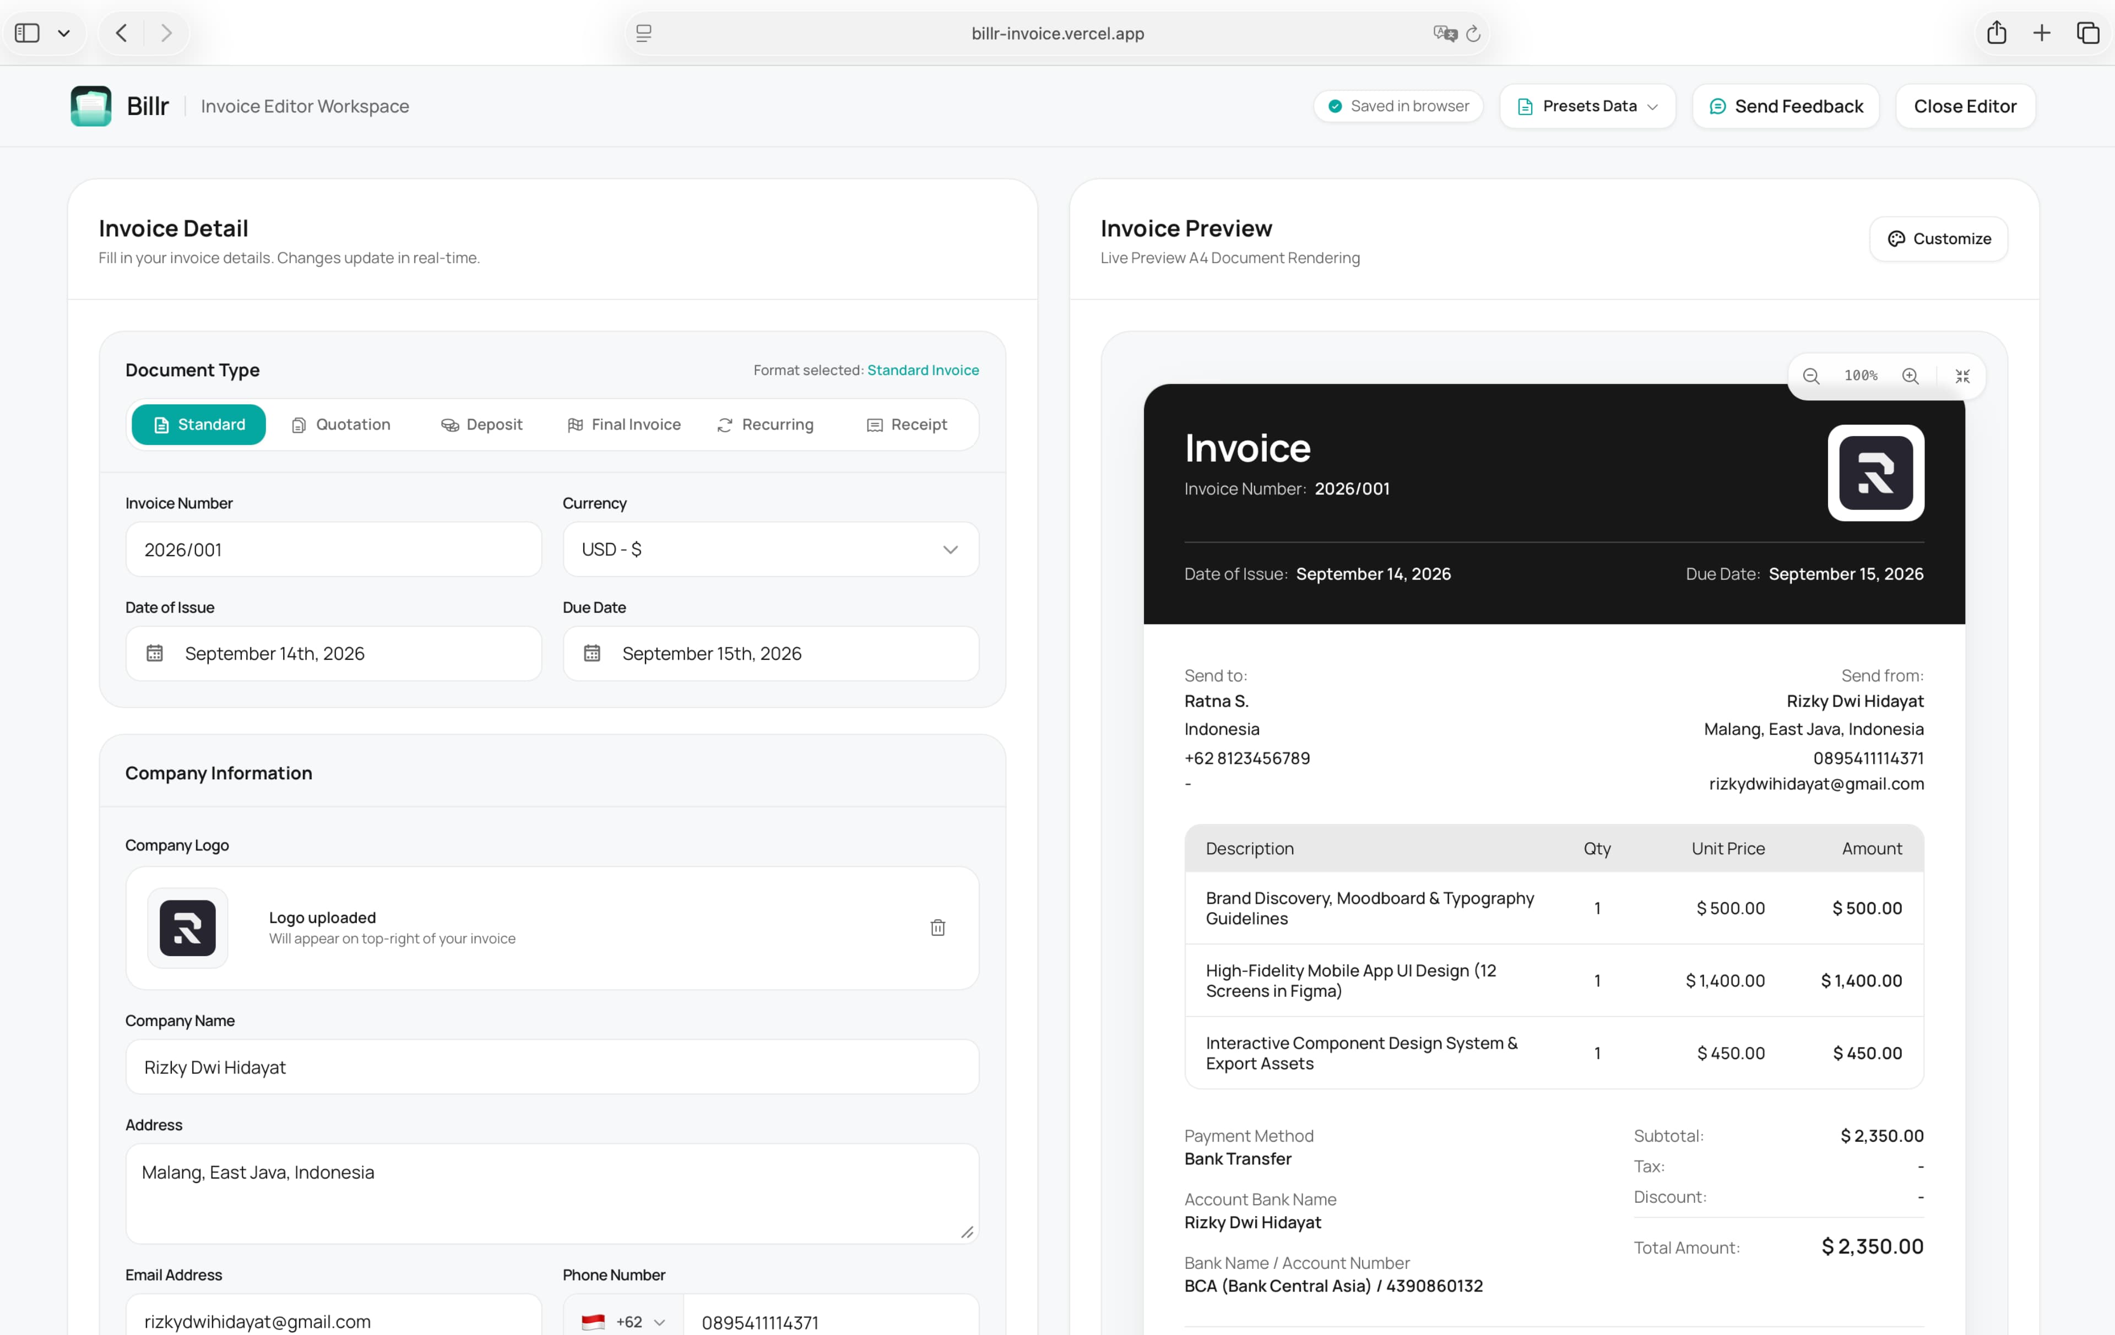Viewport: 2115px width, 1335px height.
Task: Show the tab overview icon
Action: coord(2088,34)
